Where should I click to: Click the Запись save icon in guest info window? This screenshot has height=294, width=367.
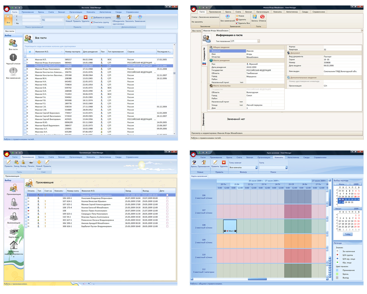coord(255,17)
